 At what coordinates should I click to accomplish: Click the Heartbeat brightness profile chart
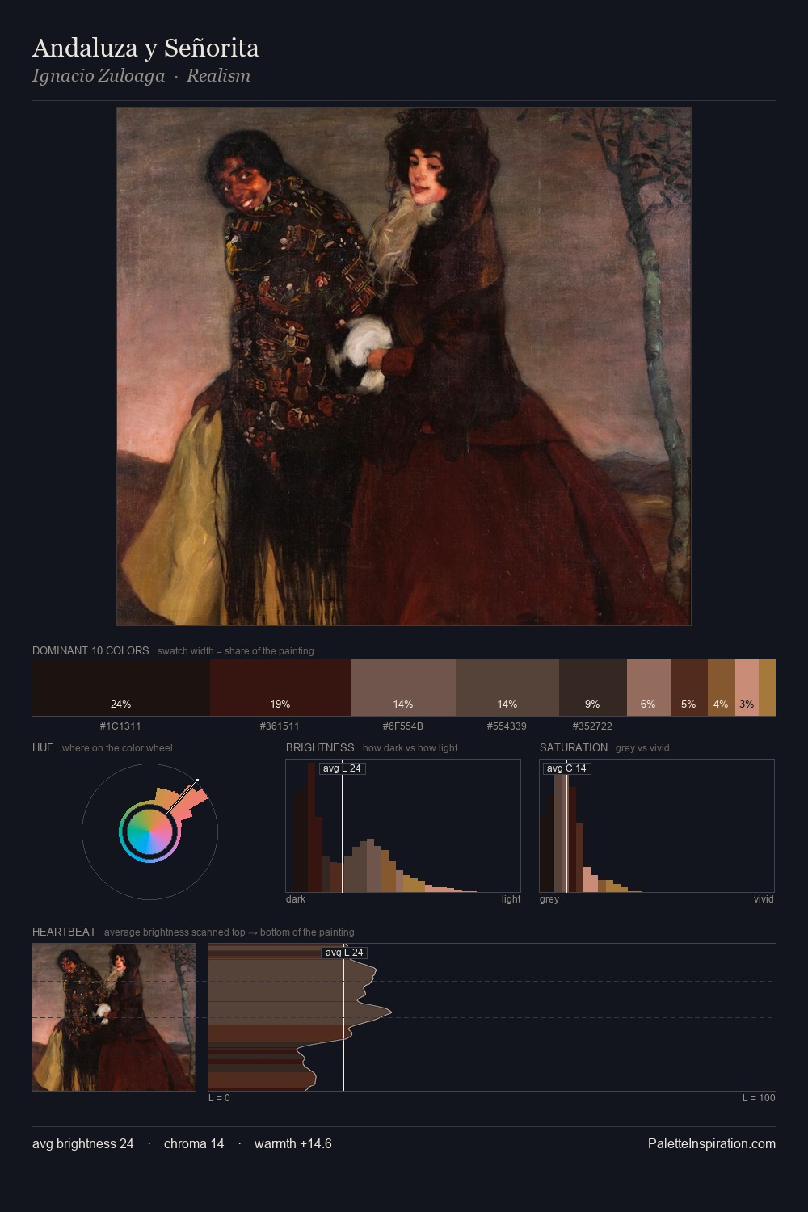[x=492, y=1017]
